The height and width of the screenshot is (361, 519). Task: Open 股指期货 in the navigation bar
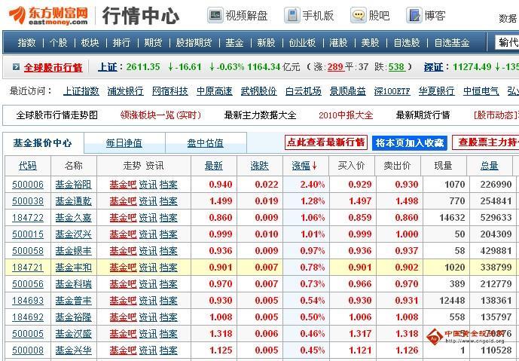point(194,43)
